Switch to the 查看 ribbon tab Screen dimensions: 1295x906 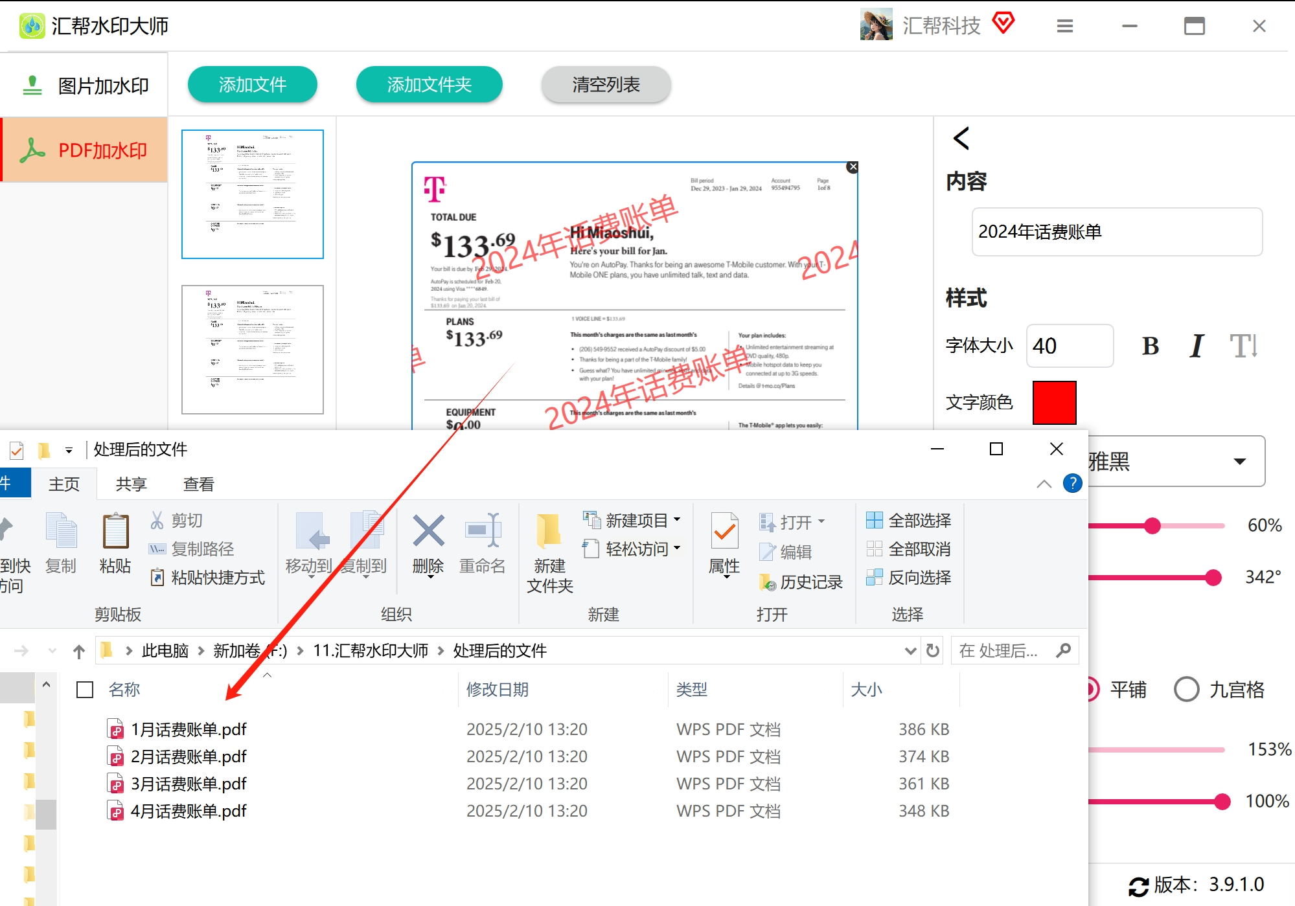(x=198, y=484)
